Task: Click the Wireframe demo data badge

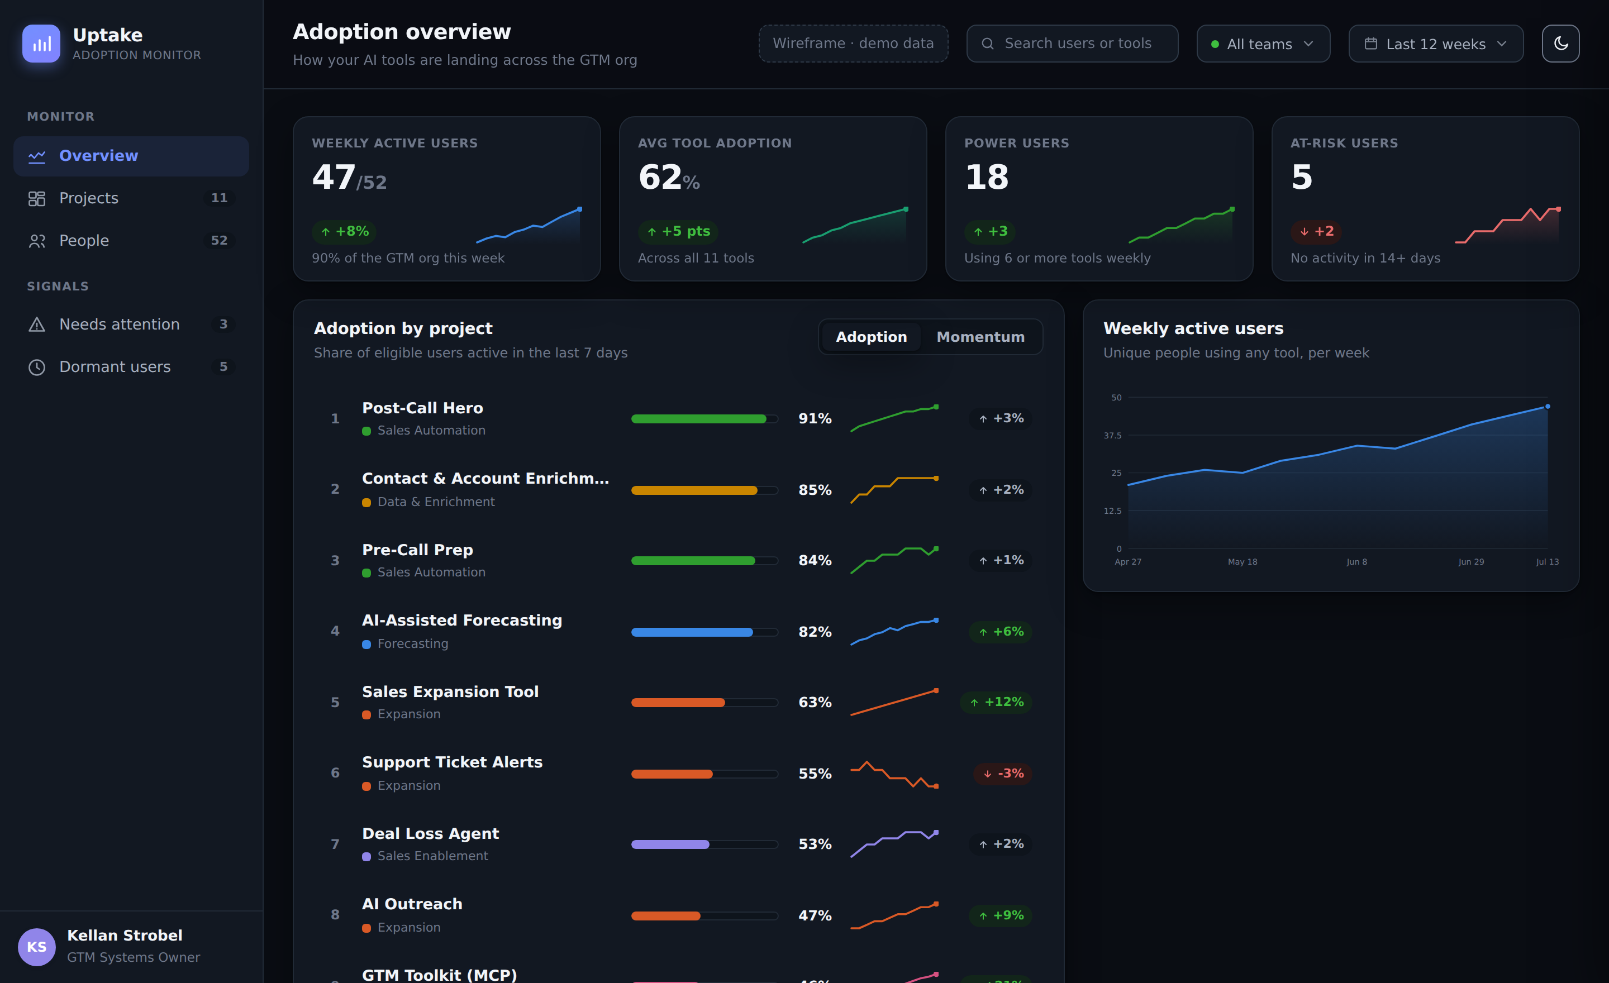Action: (853, 44)
